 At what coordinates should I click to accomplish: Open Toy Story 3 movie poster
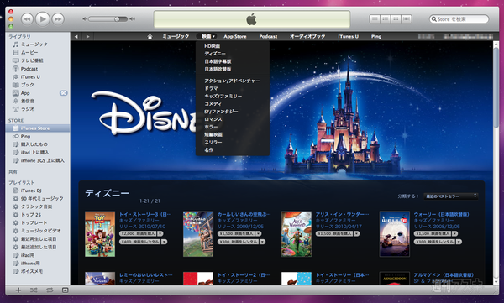click(x=100, y=234)
